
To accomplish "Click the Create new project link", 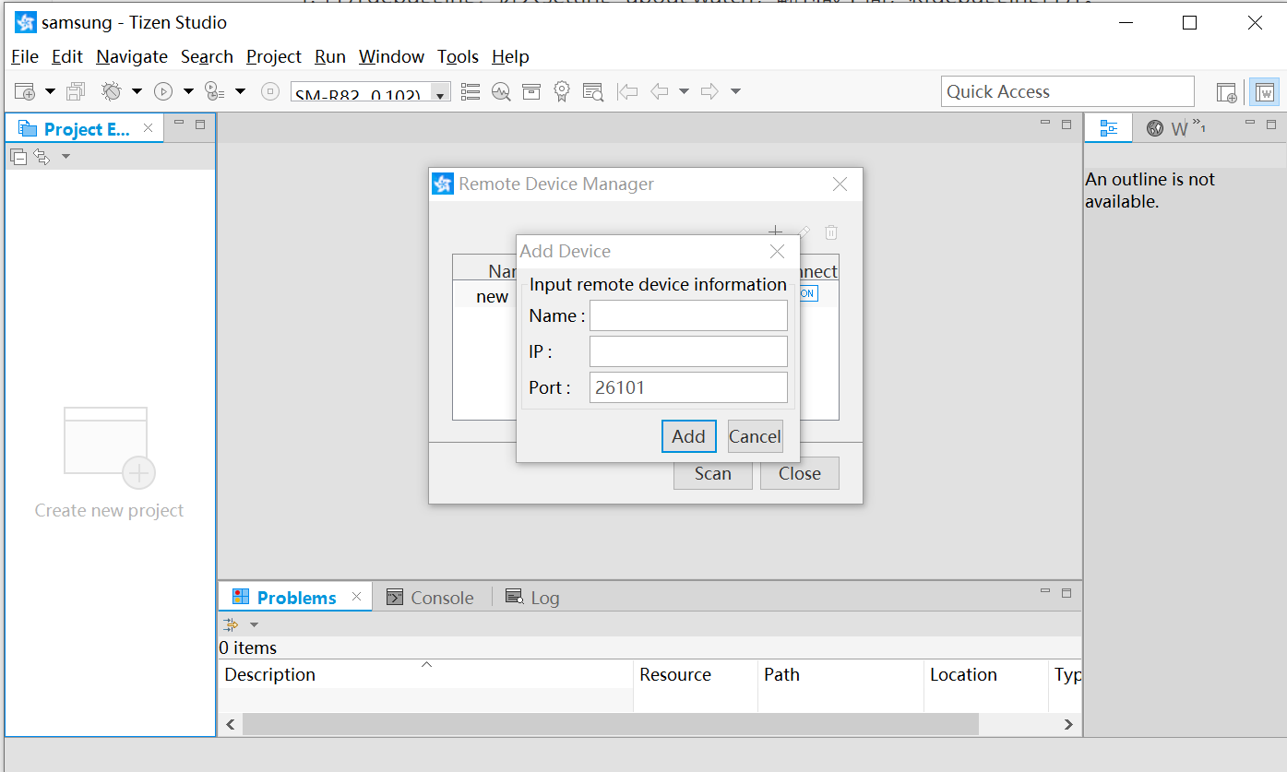I will (109, 510).
